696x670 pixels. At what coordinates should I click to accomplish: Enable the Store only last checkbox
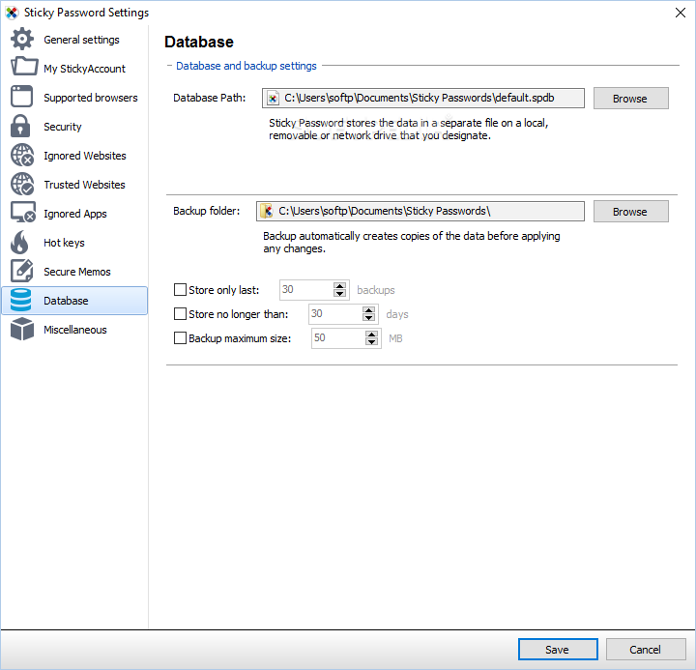coord(180,290)
